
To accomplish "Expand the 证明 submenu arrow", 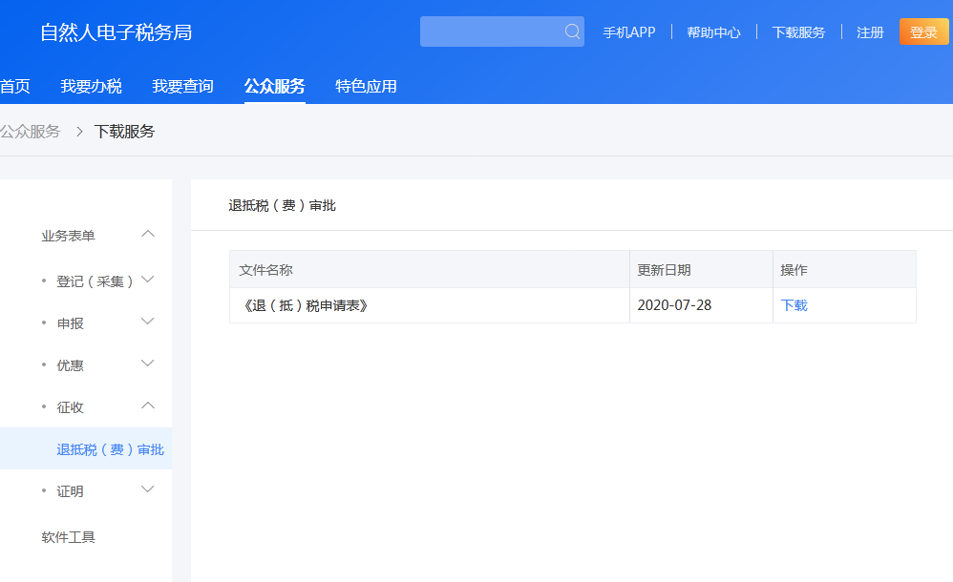I will point(148,489).
